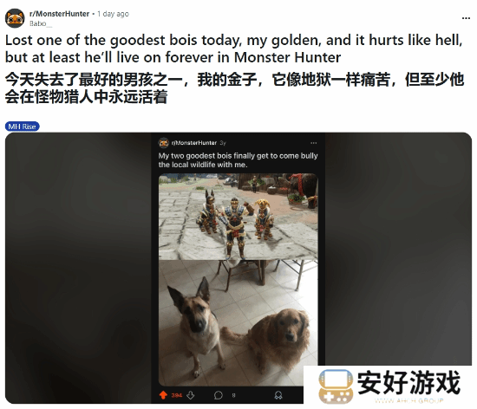Open the Monster Hunter game screenshot
Viewport: 477px width, 409px height.
(x=238, y=217)
